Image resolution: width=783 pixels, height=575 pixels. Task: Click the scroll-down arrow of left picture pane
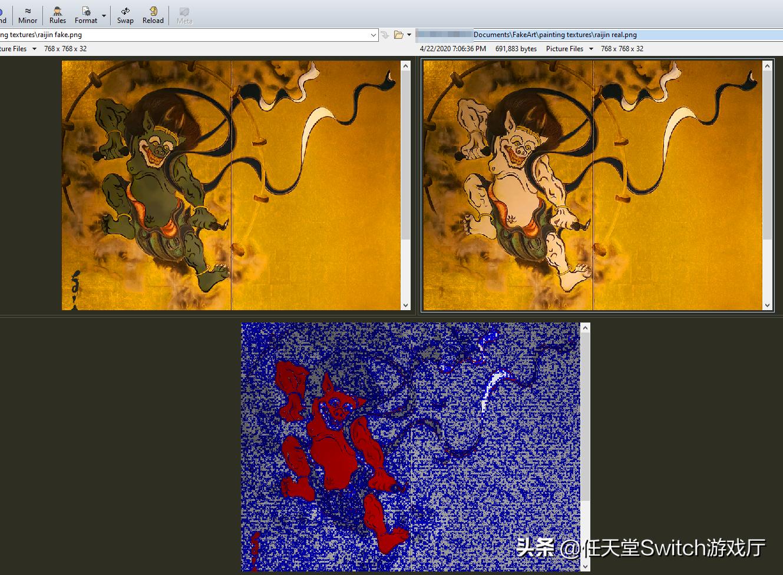(405, 305)
